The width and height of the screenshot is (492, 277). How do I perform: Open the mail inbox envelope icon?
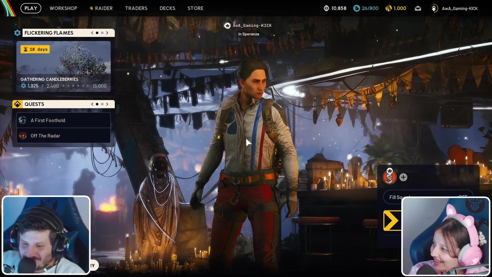coord(418,8)
